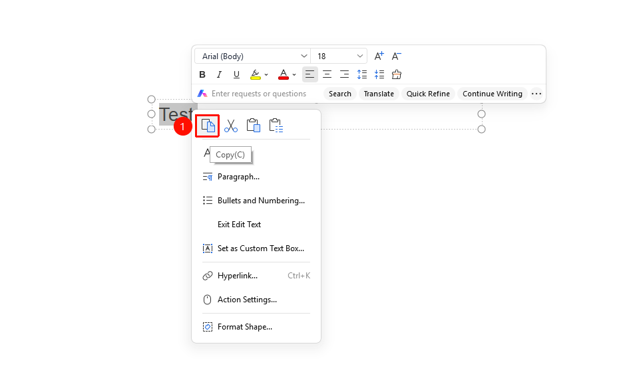The width and height of the screenshot is (617, 390).
Task: Click the clear formatting eraser icon
Action: coord(397,74)
